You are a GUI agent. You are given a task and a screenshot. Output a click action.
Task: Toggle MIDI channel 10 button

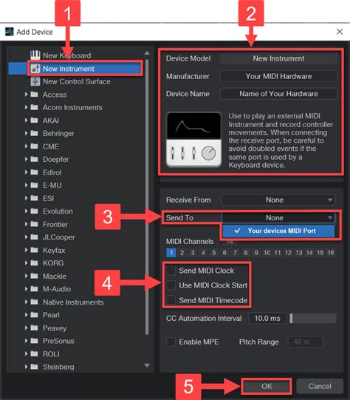click(267, 253)
